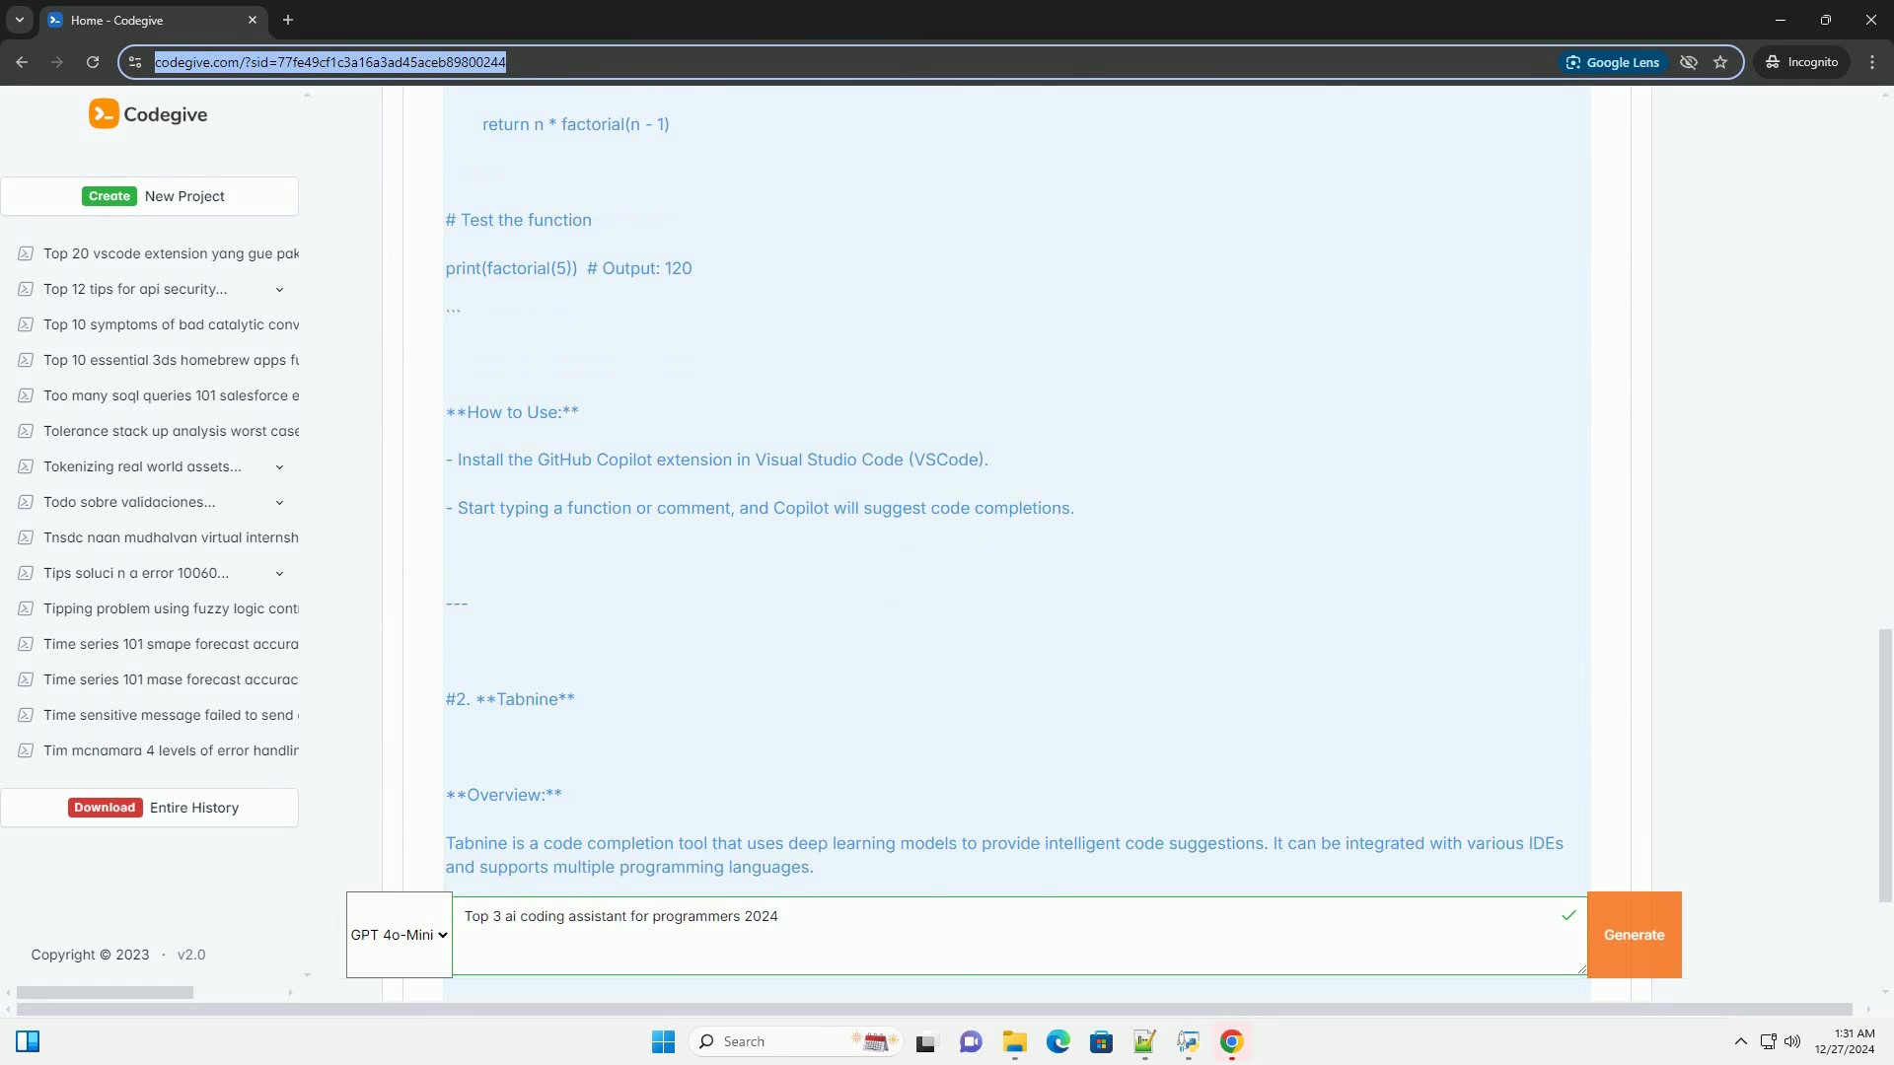Click icon beside Time series 101 smape
1894x1065 pixels.
pos(26,644)
